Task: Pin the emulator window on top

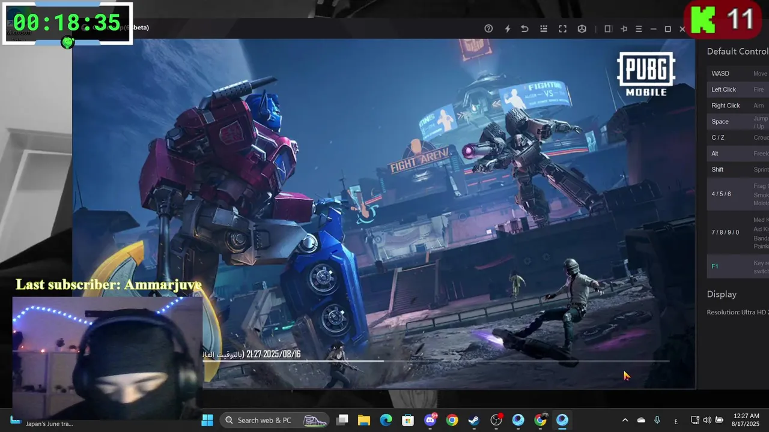Action: click(x=624, y=29)
